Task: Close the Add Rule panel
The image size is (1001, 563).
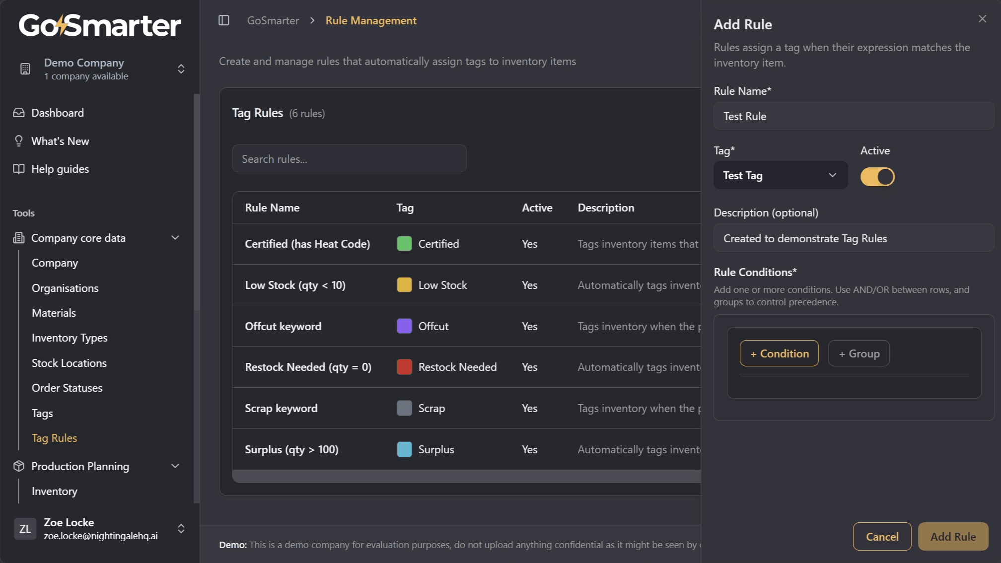Action: 982,18
